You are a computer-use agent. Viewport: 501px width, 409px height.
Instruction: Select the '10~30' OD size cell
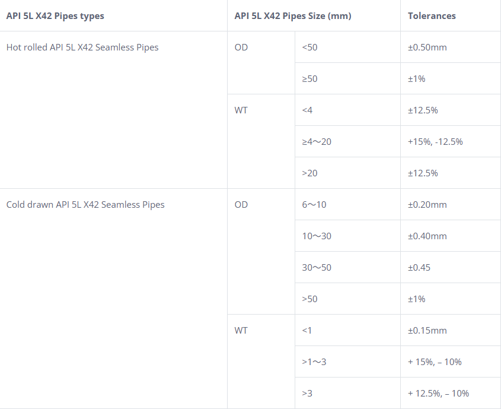[x=317, y=236]
